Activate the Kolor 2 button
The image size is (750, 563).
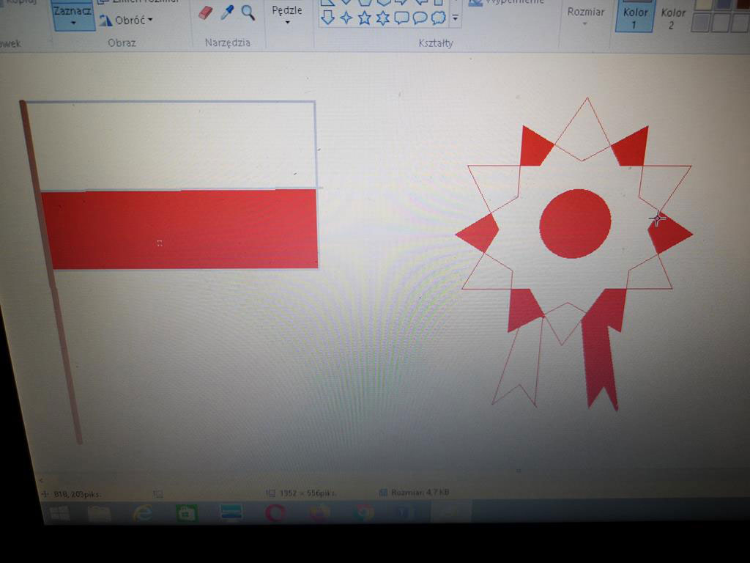(672, 18)
